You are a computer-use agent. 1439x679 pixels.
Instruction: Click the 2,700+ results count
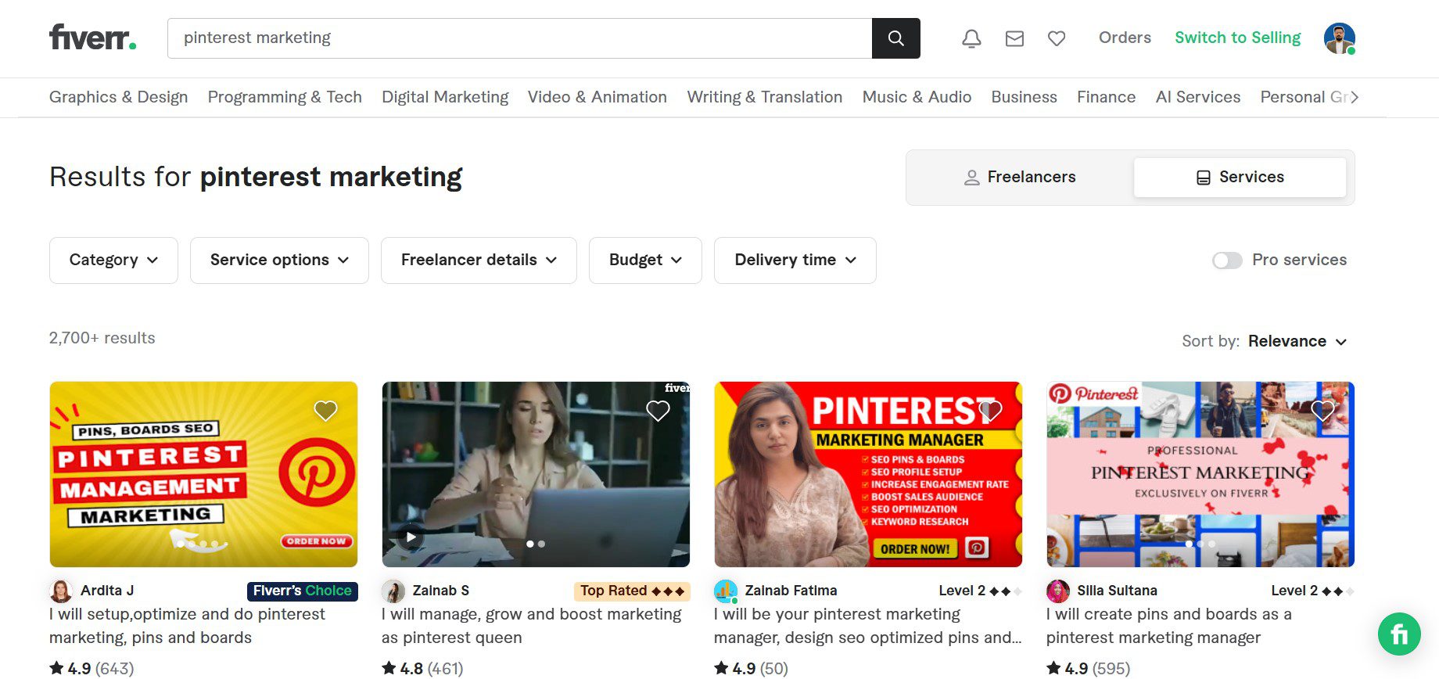(102, 338)
